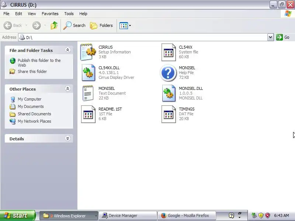Image resolution: width=295 pixels, height=221 pixels.
Task: Click the Share this folder icon
Action: [x=13, y=71]
